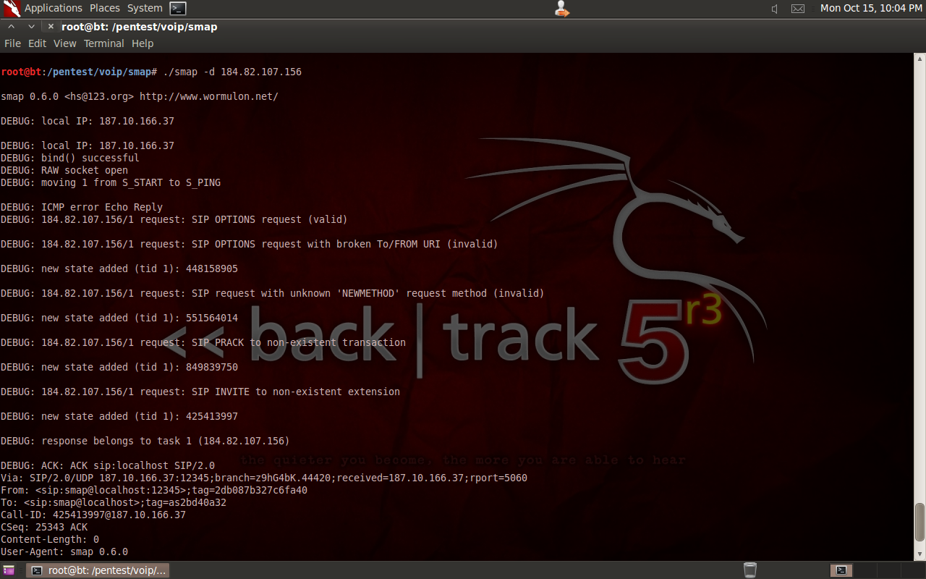Switch to the third workspace
This screenshot has width=926, height=579.
pos(888,570)
